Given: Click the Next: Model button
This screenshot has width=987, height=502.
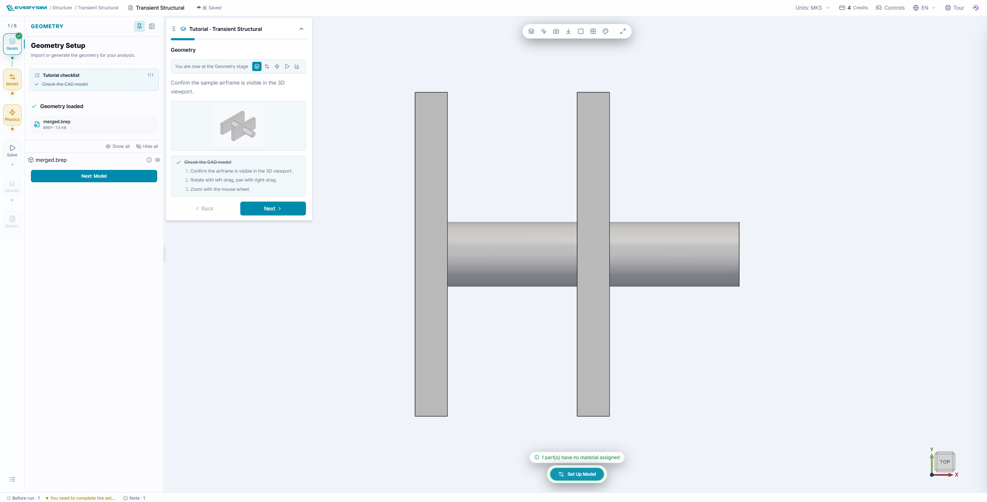Looking at the screenshot, I should pos(94,176).
